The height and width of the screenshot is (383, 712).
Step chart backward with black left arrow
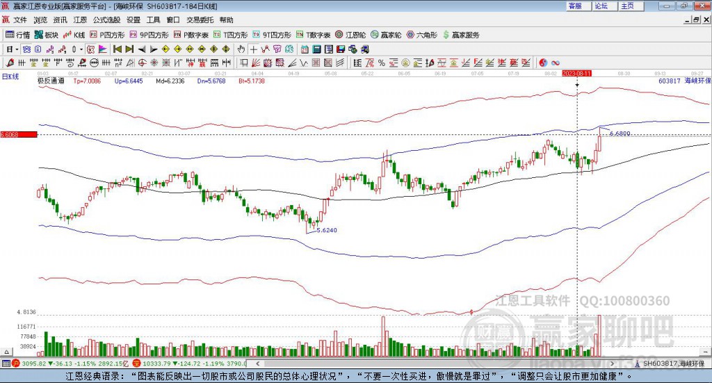142,49
